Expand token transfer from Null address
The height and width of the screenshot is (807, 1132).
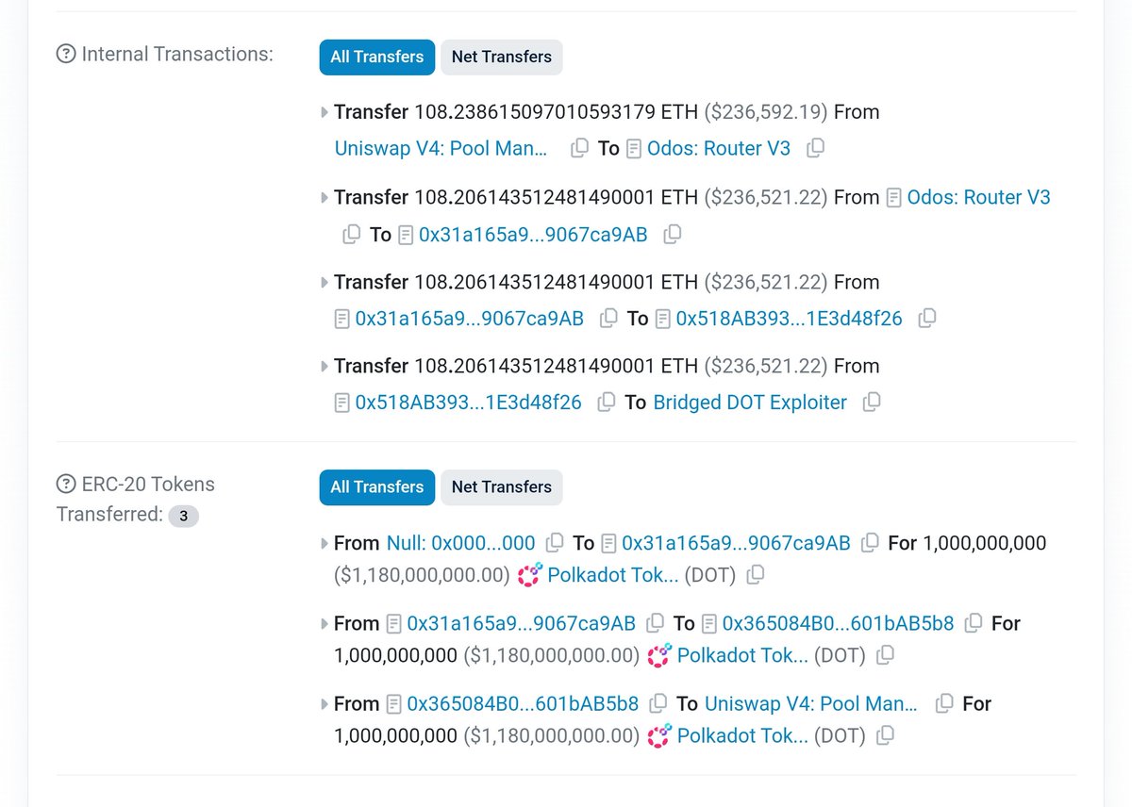click(x=325, y=544)
